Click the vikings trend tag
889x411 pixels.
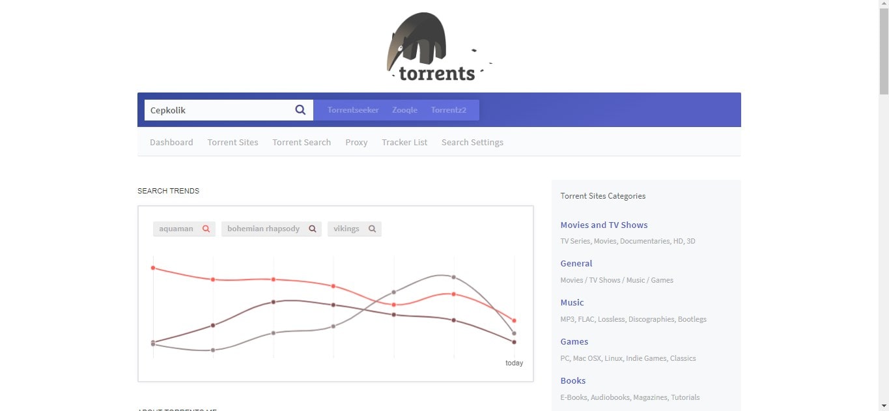[x=354, y=229]
